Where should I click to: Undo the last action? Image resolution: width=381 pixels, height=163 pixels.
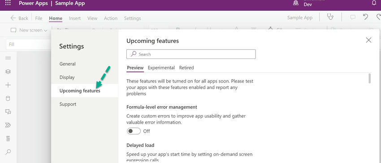tap(365, 17)
